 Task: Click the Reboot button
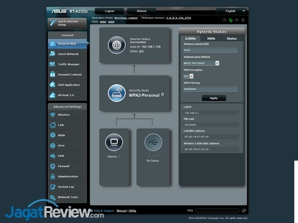coord(141,11)
